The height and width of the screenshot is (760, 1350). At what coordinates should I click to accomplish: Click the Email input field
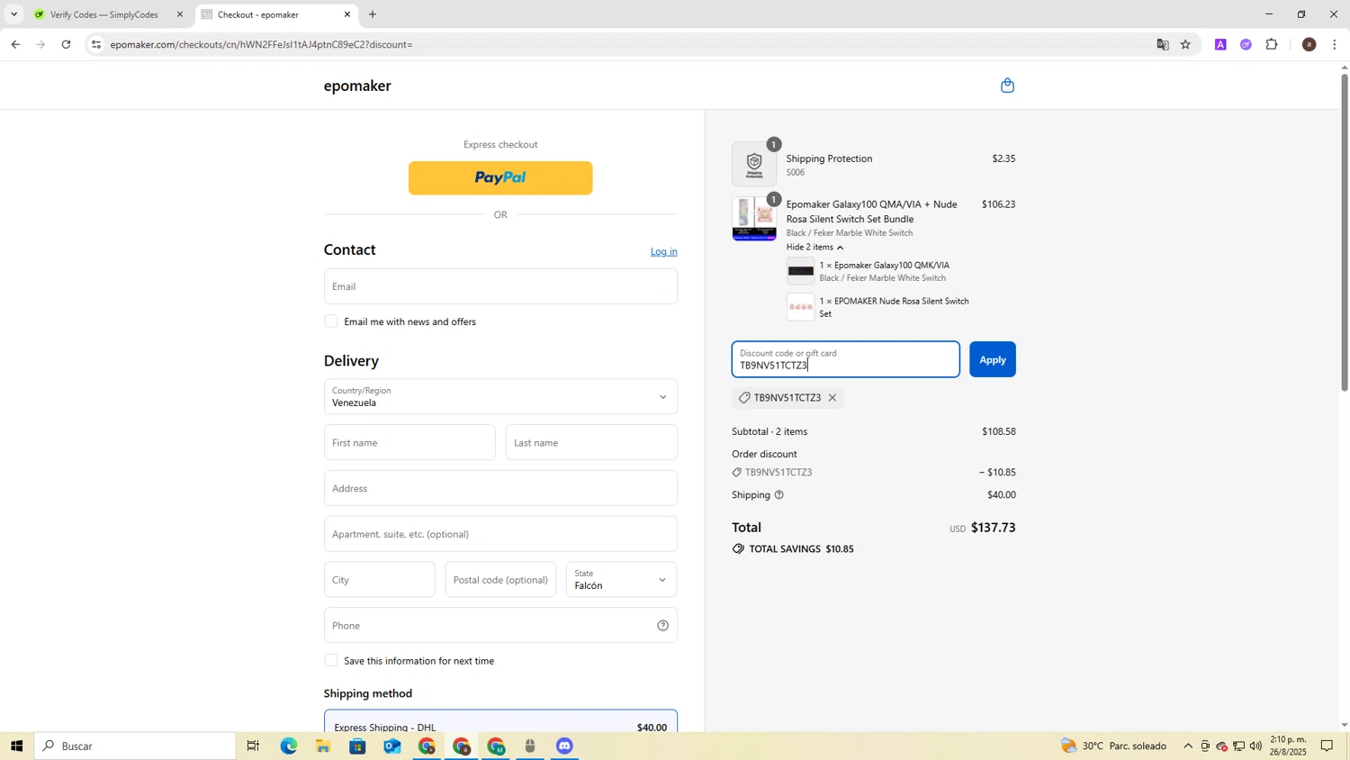pos(500,286)
